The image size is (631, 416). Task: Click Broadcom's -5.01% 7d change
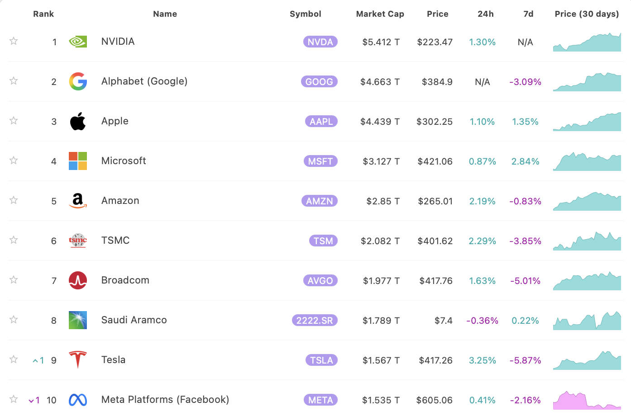[526, 281]
